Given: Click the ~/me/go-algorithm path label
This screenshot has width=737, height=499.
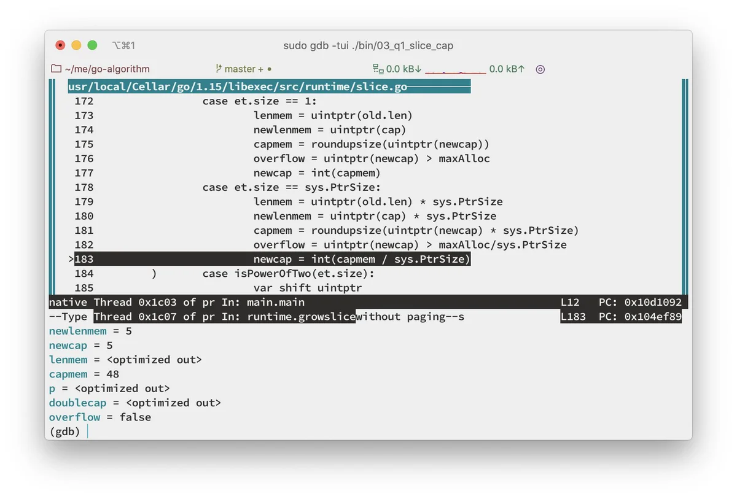Looking at the screenshot, I should [x=107, y=69].
